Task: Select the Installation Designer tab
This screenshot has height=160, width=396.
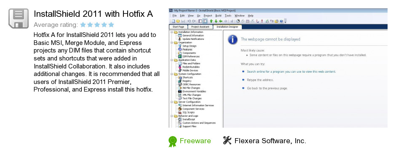Action: [227, 27]
